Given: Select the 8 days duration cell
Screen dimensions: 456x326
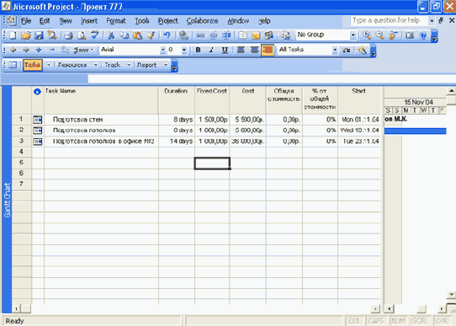Looking at the screenshot, I should pos(177,120).
